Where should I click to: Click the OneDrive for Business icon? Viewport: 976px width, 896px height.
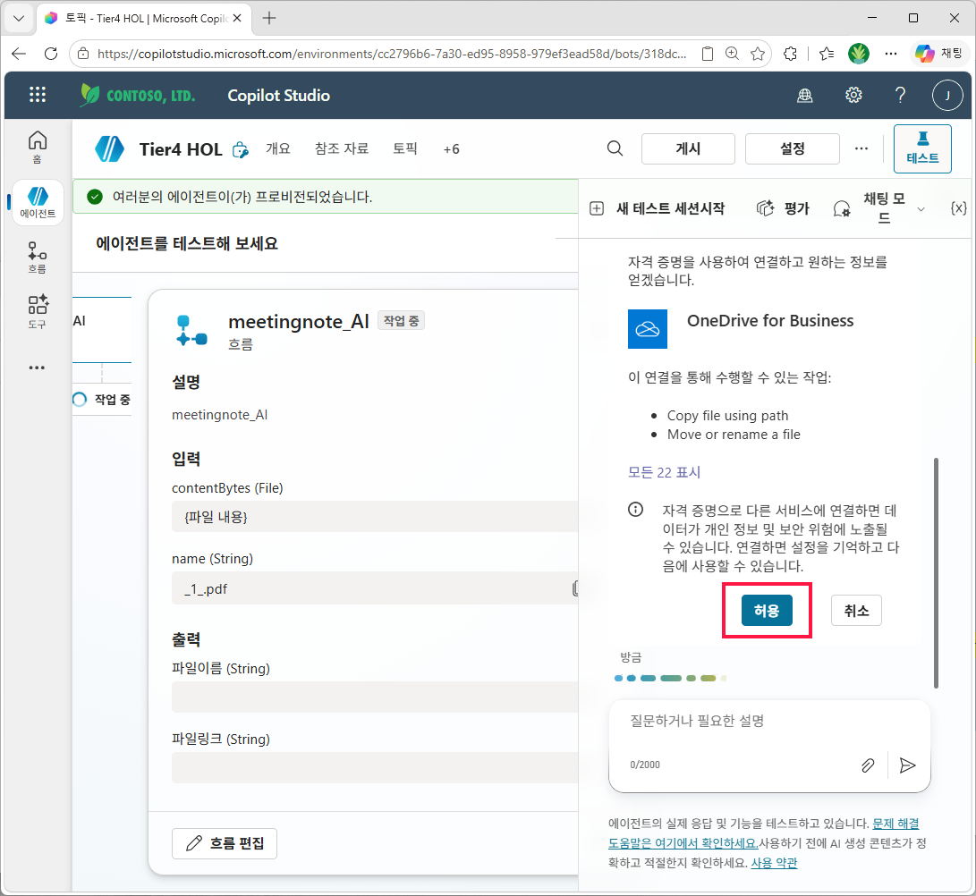coord(648,328)
